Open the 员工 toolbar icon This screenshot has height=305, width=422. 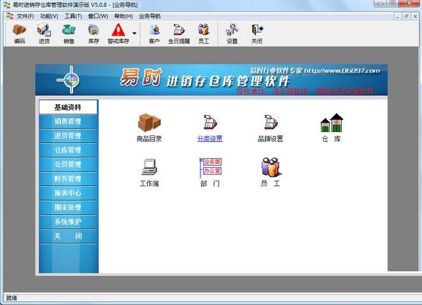(204, 34)
